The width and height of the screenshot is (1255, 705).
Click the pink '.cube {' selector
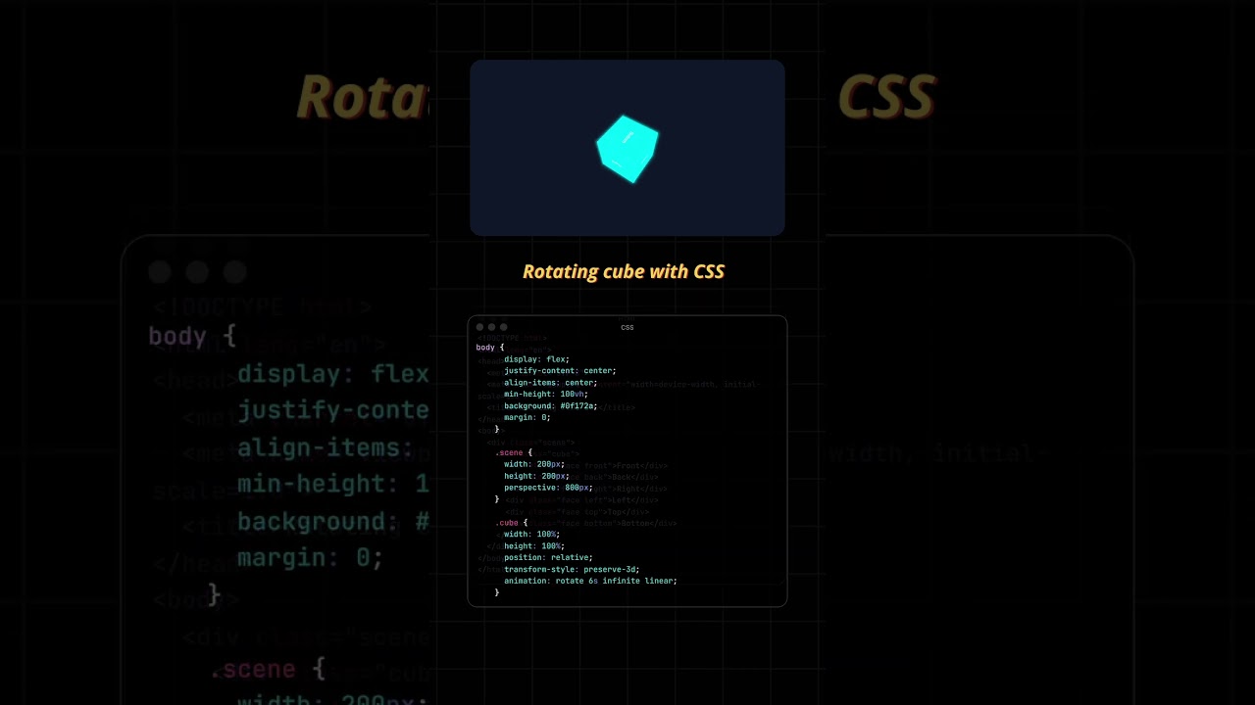(511, 523)
